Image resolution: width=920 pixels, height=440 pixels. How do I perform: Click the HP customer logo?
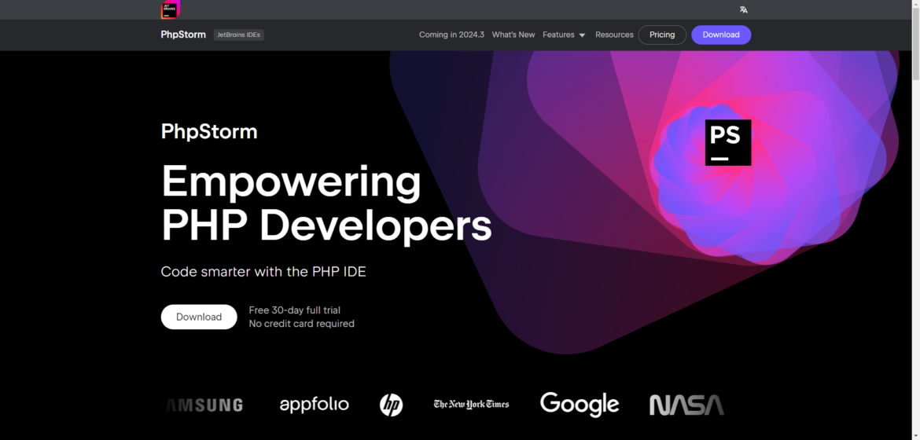pyautogui.click(x=392, y=405)
